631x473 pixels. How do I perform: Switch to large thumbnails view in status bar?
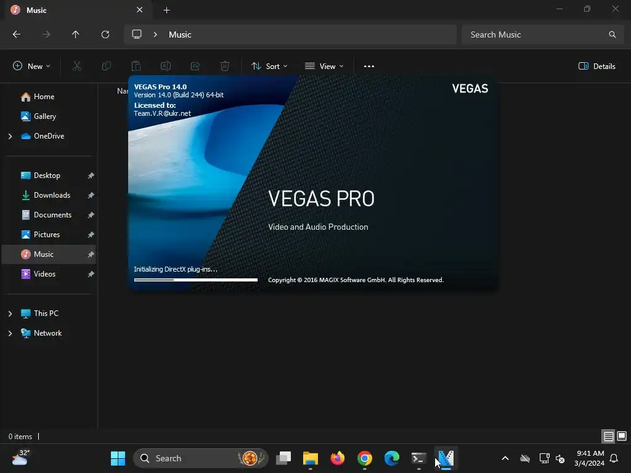click(x=622, y=436)
